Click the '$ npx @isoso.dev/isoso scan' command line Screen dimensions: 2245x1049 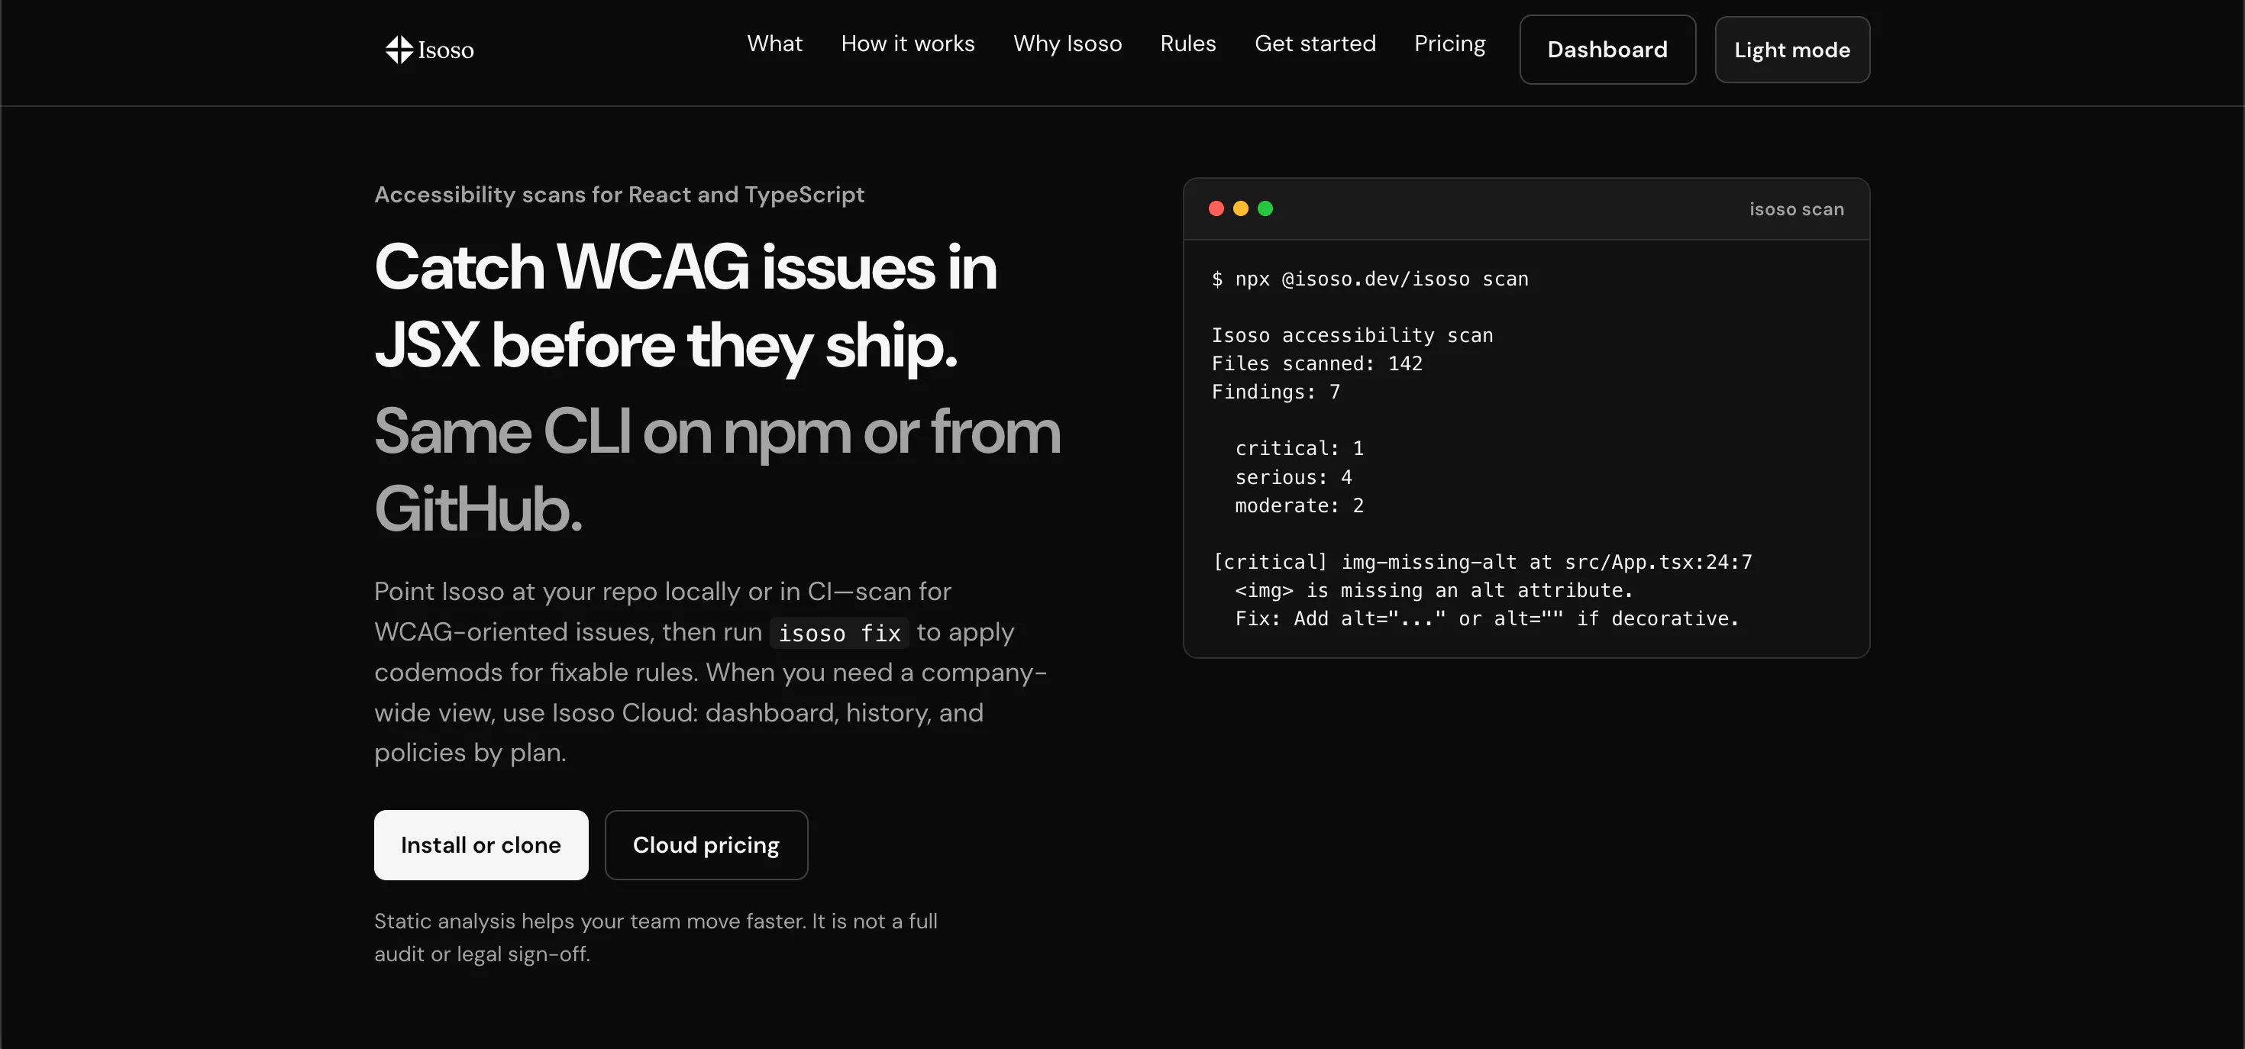(1370, 279)
